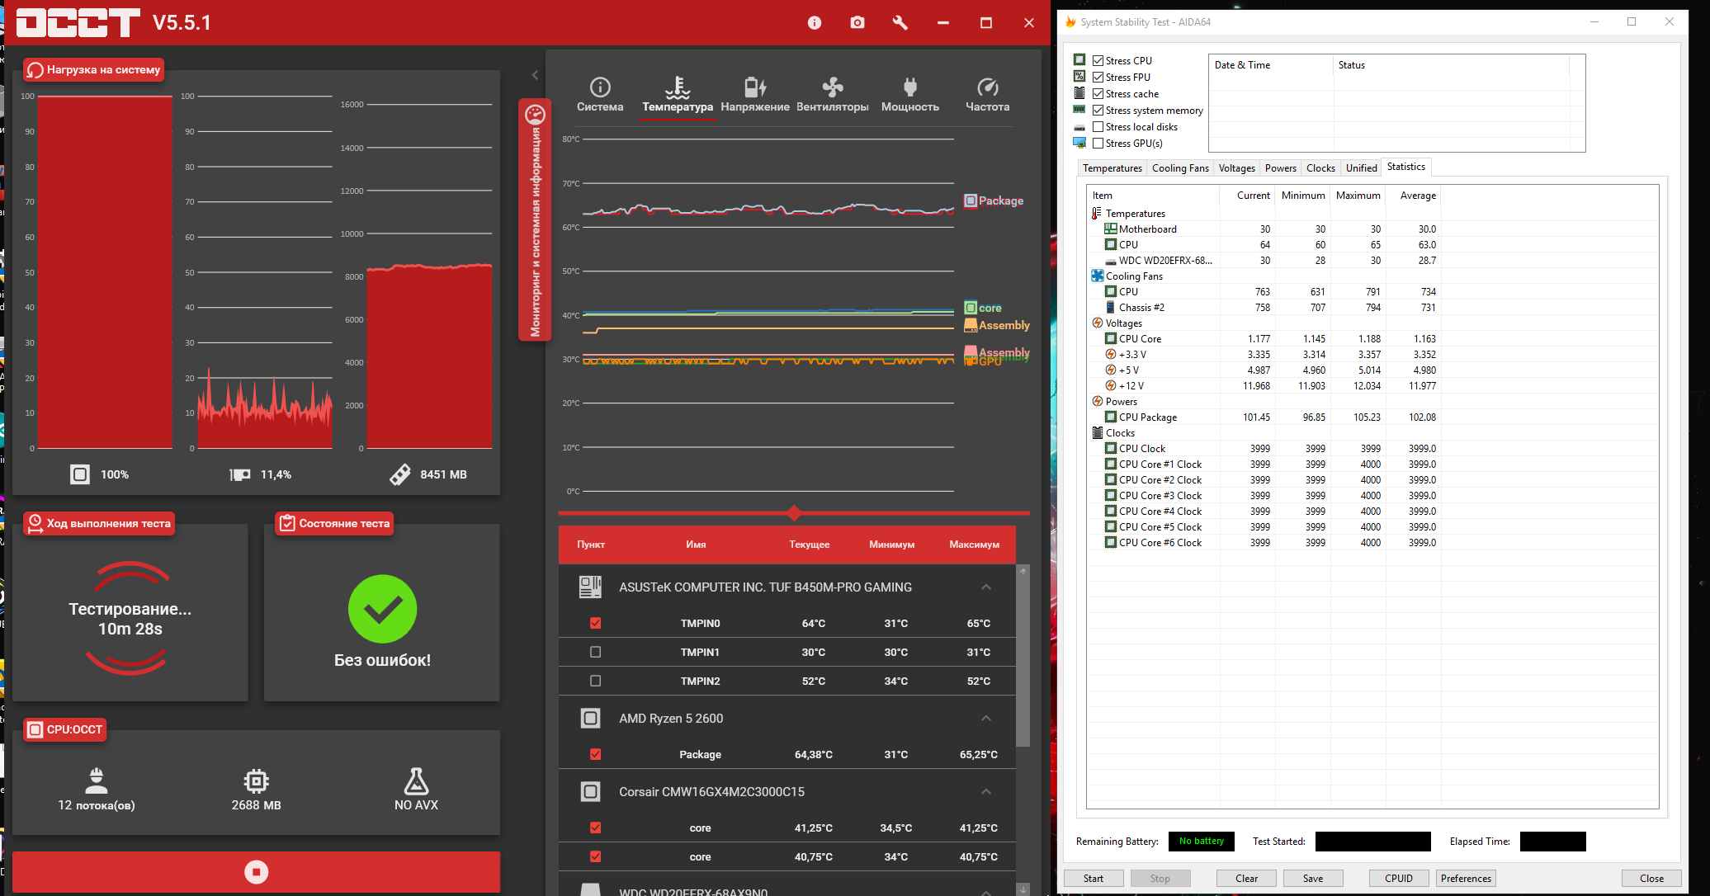Open the Cooling Fans tab

[x=1179, y=168]
